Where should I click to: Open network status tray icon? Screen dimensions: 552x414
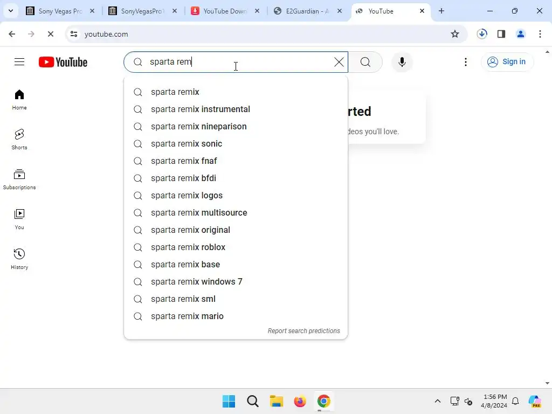(x=455, y=401)
